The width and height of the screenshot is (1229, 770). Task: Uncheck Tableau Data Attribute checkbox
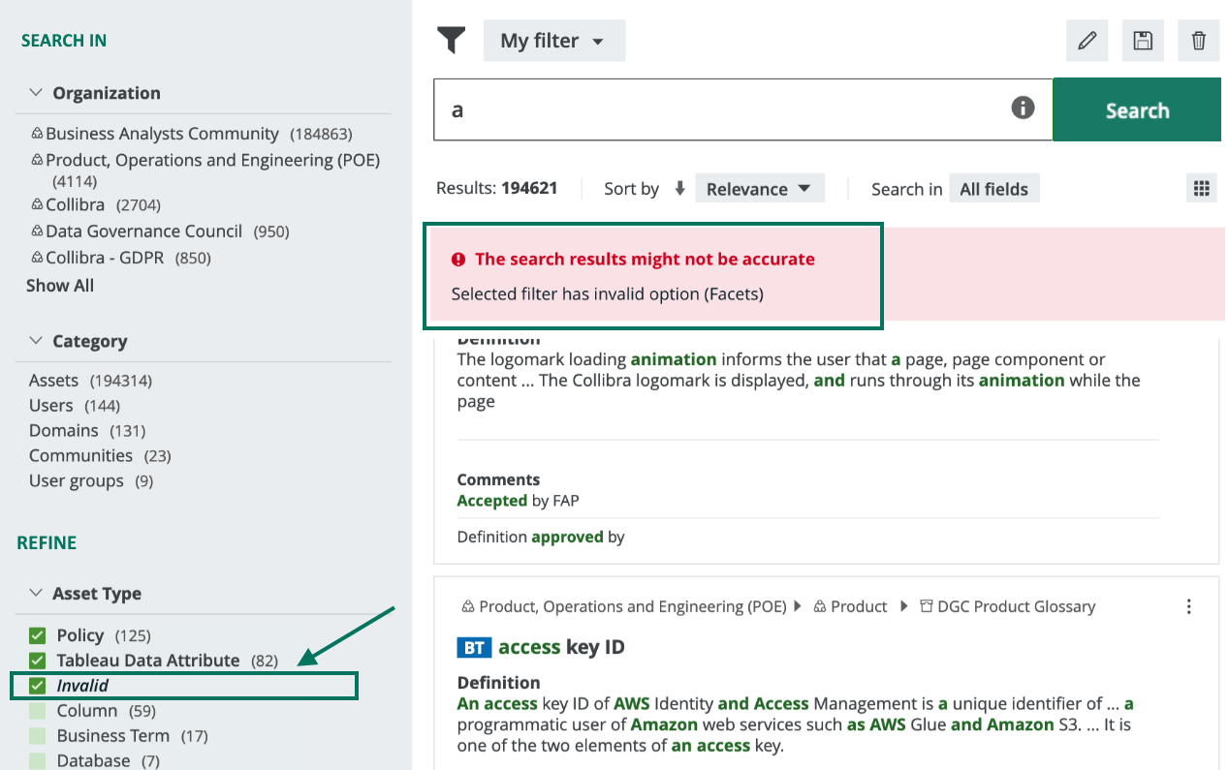click(38, 661)
